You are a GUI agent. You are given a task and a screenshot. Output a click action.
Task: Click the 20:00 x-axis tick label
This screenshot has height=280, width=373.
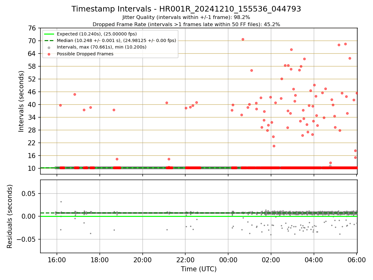click(x=142, y=259)
